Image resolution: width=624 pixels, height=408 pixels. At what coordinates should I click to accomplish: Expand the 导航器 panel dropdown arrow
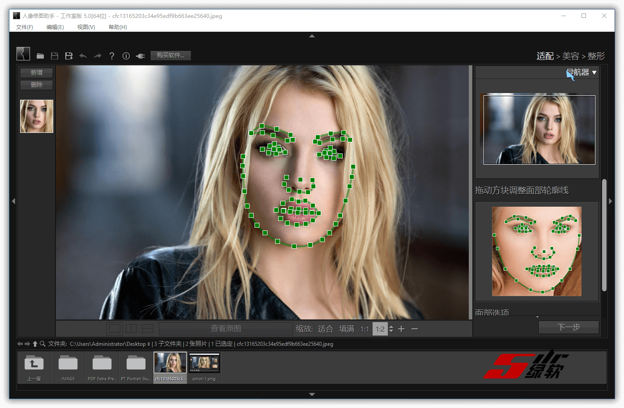coord(594,72)
